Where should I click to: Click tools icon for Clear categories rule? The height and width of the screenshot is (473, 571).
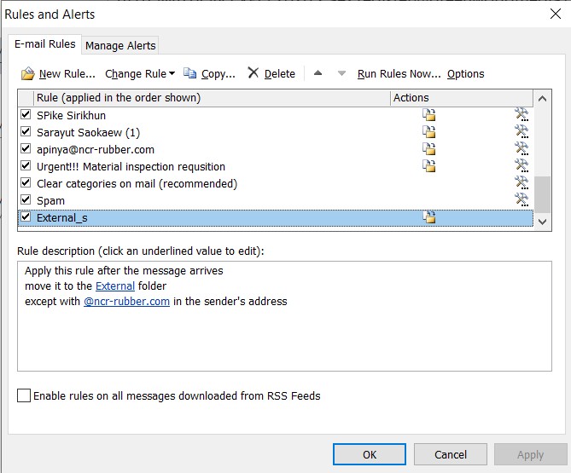coord(521,183)
